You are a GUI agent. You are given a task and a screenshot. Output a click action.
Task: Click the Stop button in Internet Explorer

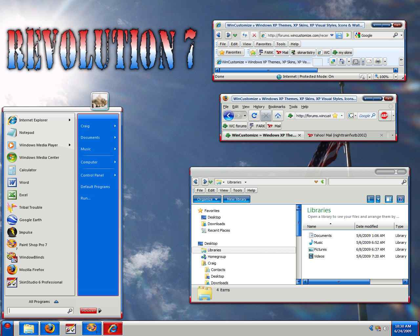coord(254,35)
